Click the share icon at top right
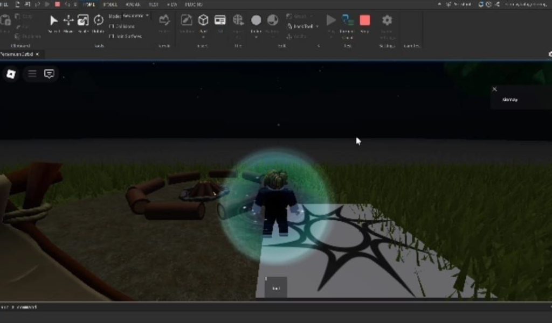The width and height of the screenshot is (552, 323). (x=497, y=4)
